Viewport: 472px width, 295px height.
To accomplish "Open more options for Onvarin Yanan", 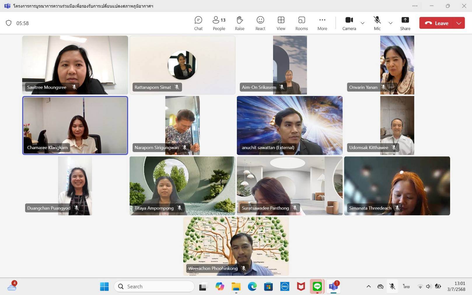I will 392,87.
